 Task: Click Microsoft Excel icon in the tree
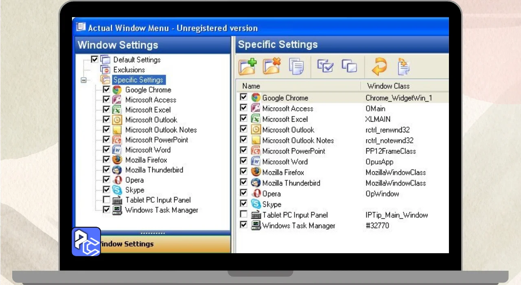(117, 110)
